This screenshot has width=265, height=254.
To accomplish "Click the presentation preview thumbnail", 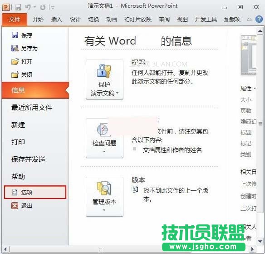I will (x=249, y=55).
